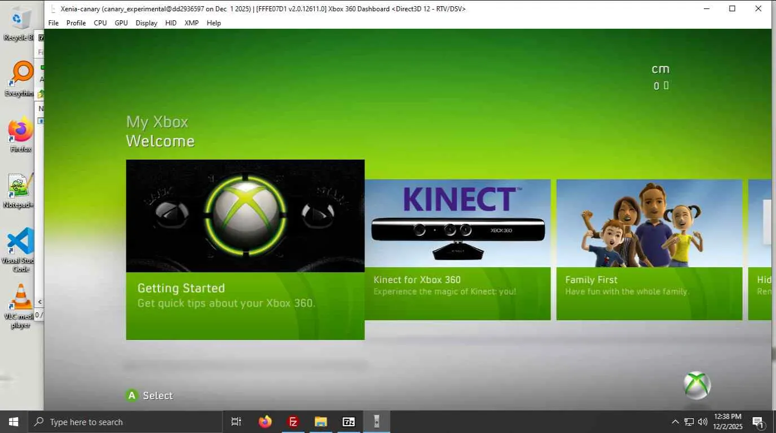Switch to Firefox on the taskbar
This screenshot has height=433, width=776.
point(265,422)
